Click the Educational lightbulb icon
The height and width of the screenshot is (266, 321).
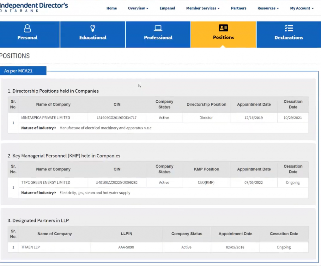(x=93, y=29)
